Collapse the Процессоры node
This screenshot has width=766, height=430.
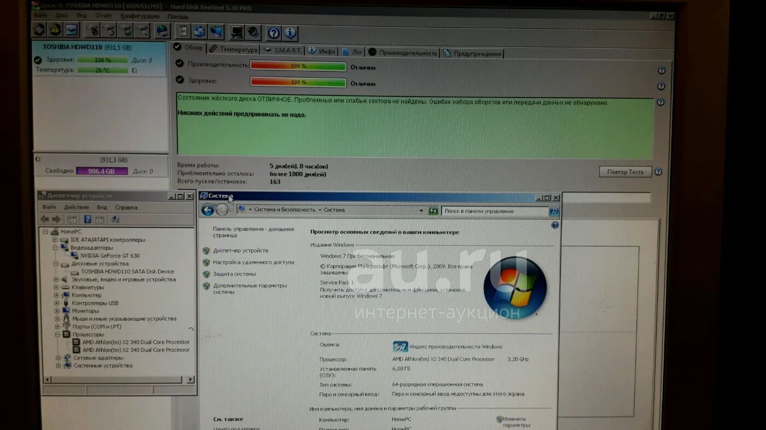click(x=57, y=334)
